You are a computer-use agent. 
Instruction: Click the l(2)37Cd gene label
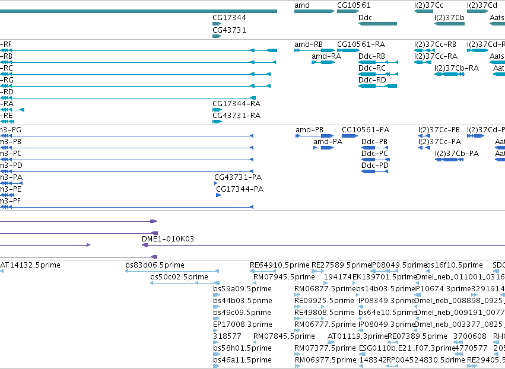coord(482,5)
